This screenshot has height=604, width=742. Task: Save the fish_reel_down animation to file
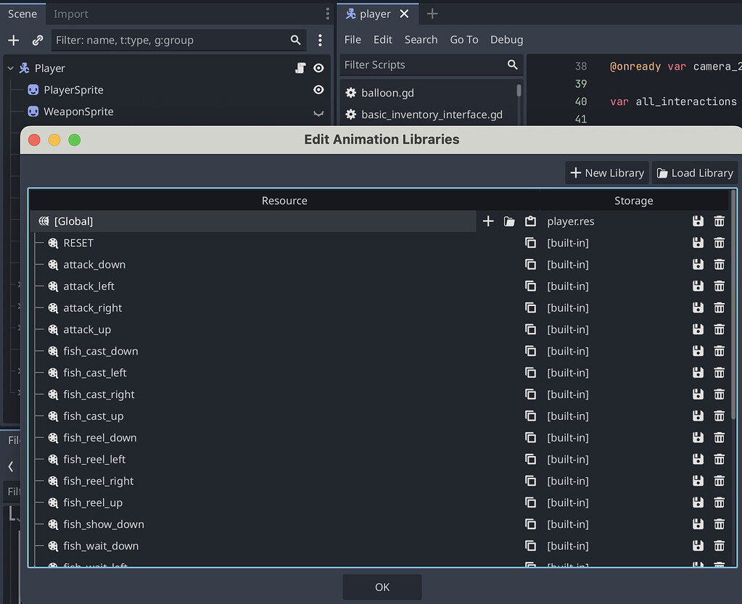tap(697, 437)
